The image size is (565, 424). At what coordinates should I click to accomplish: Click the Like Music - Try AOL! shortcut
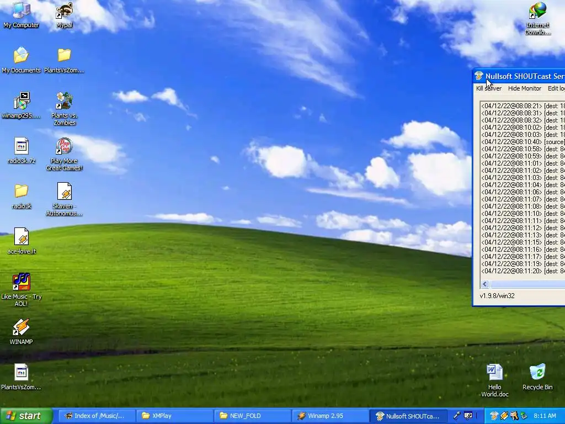(x=22, y=289)
